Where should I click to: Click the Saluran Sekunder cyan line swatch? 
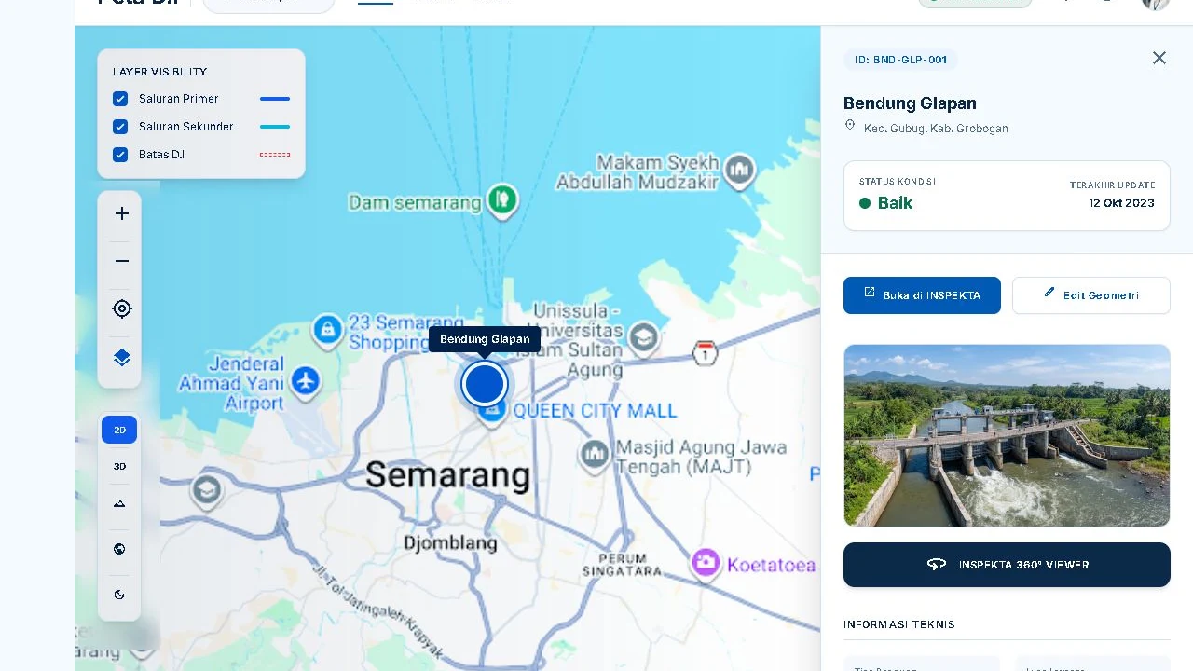click(275, 127)
